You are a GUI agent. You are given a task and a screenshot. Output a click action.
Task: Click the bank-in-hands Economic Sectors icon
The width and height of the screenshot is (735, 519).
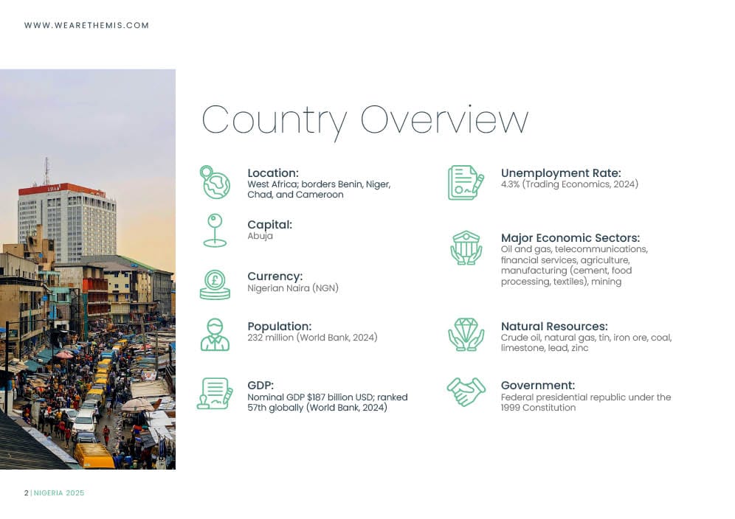(466, 248)
